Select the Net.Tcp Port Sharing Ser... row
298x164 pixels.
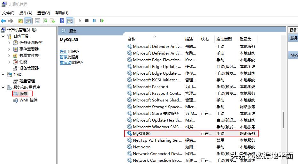click(192, 140)
